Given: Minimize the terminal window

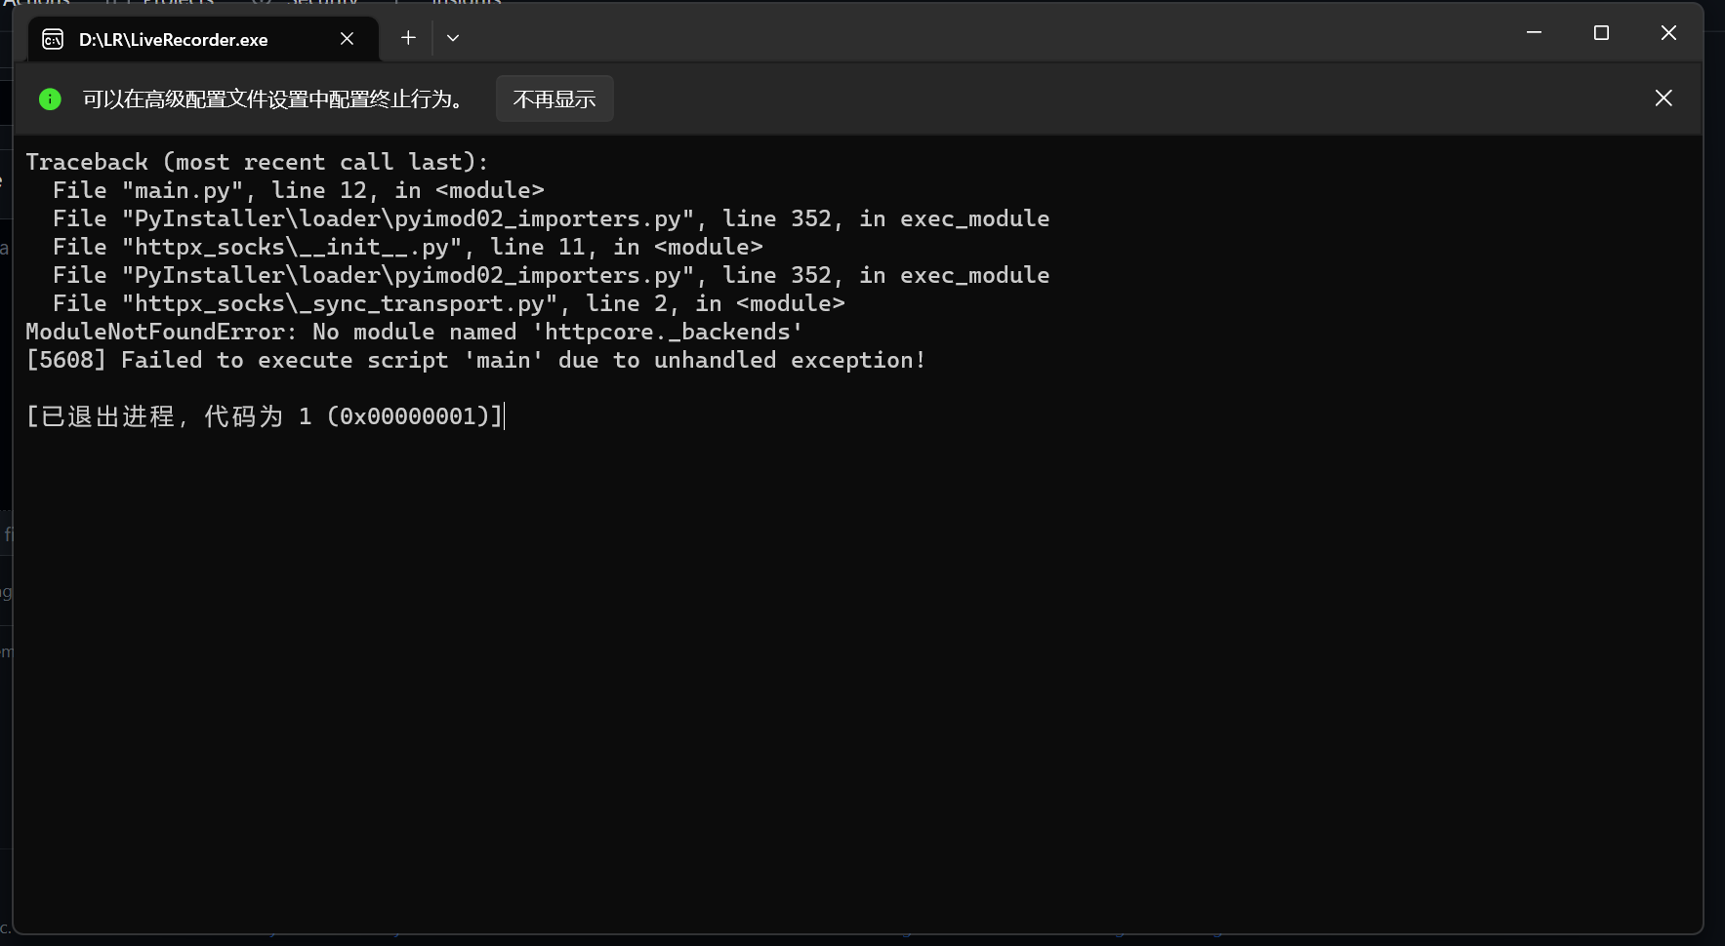Looking at the screenshot, I should 1533,32.
